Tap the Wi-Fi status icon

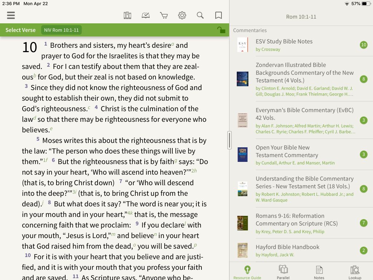pos(347,4)
